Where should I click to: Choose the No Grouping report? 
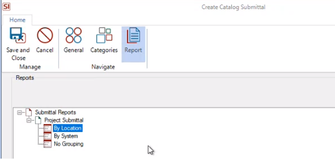point(68,144)
